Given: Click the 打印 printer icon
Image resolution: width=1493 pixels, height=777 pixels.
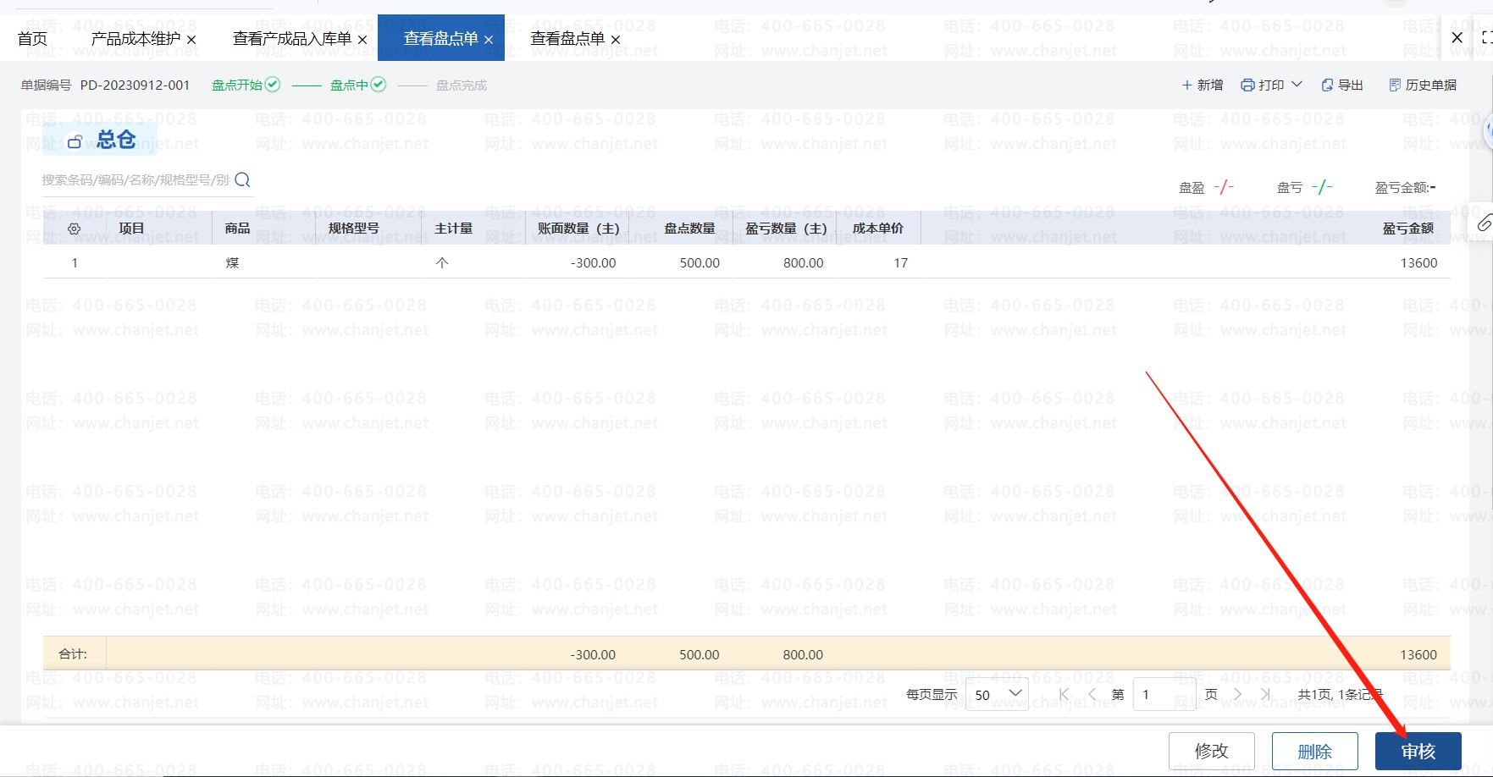Looking at the screenshot, I should coord(1247,85).
